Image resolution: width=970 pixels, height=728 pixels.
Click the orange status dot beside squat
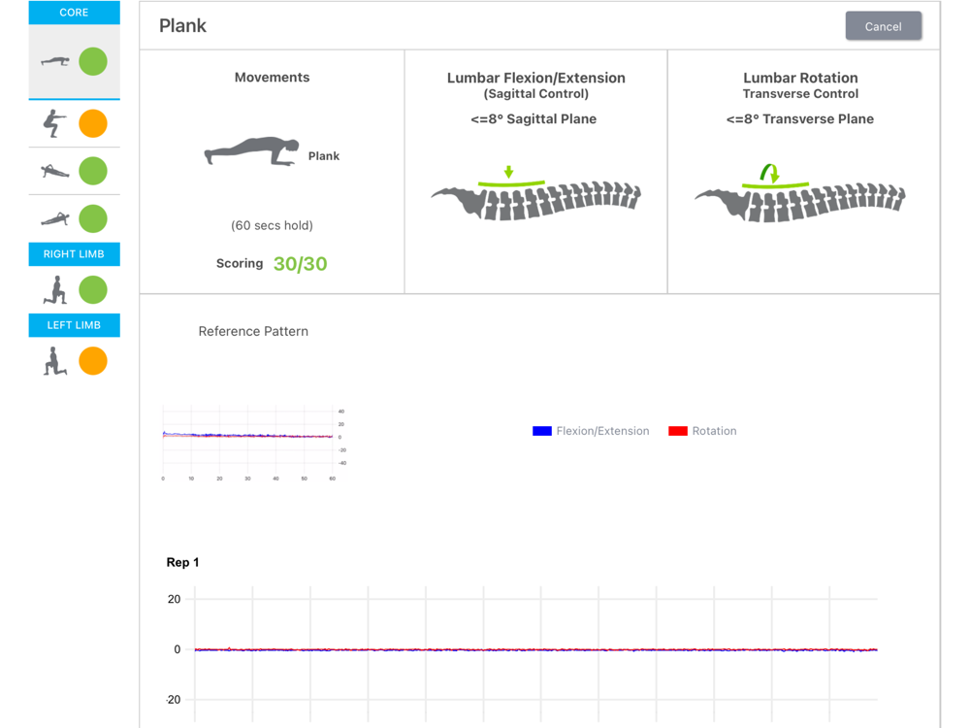(93, 123)
